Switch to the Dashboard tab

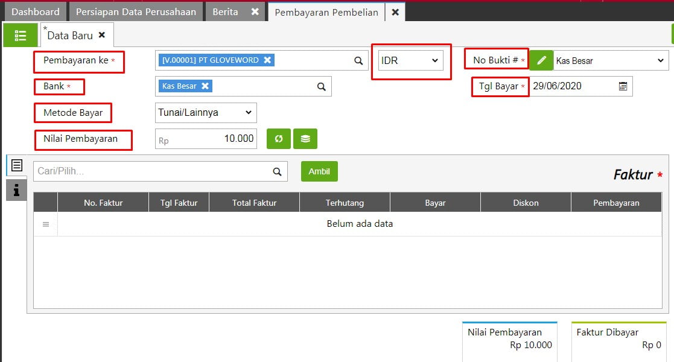coord(36,11)
